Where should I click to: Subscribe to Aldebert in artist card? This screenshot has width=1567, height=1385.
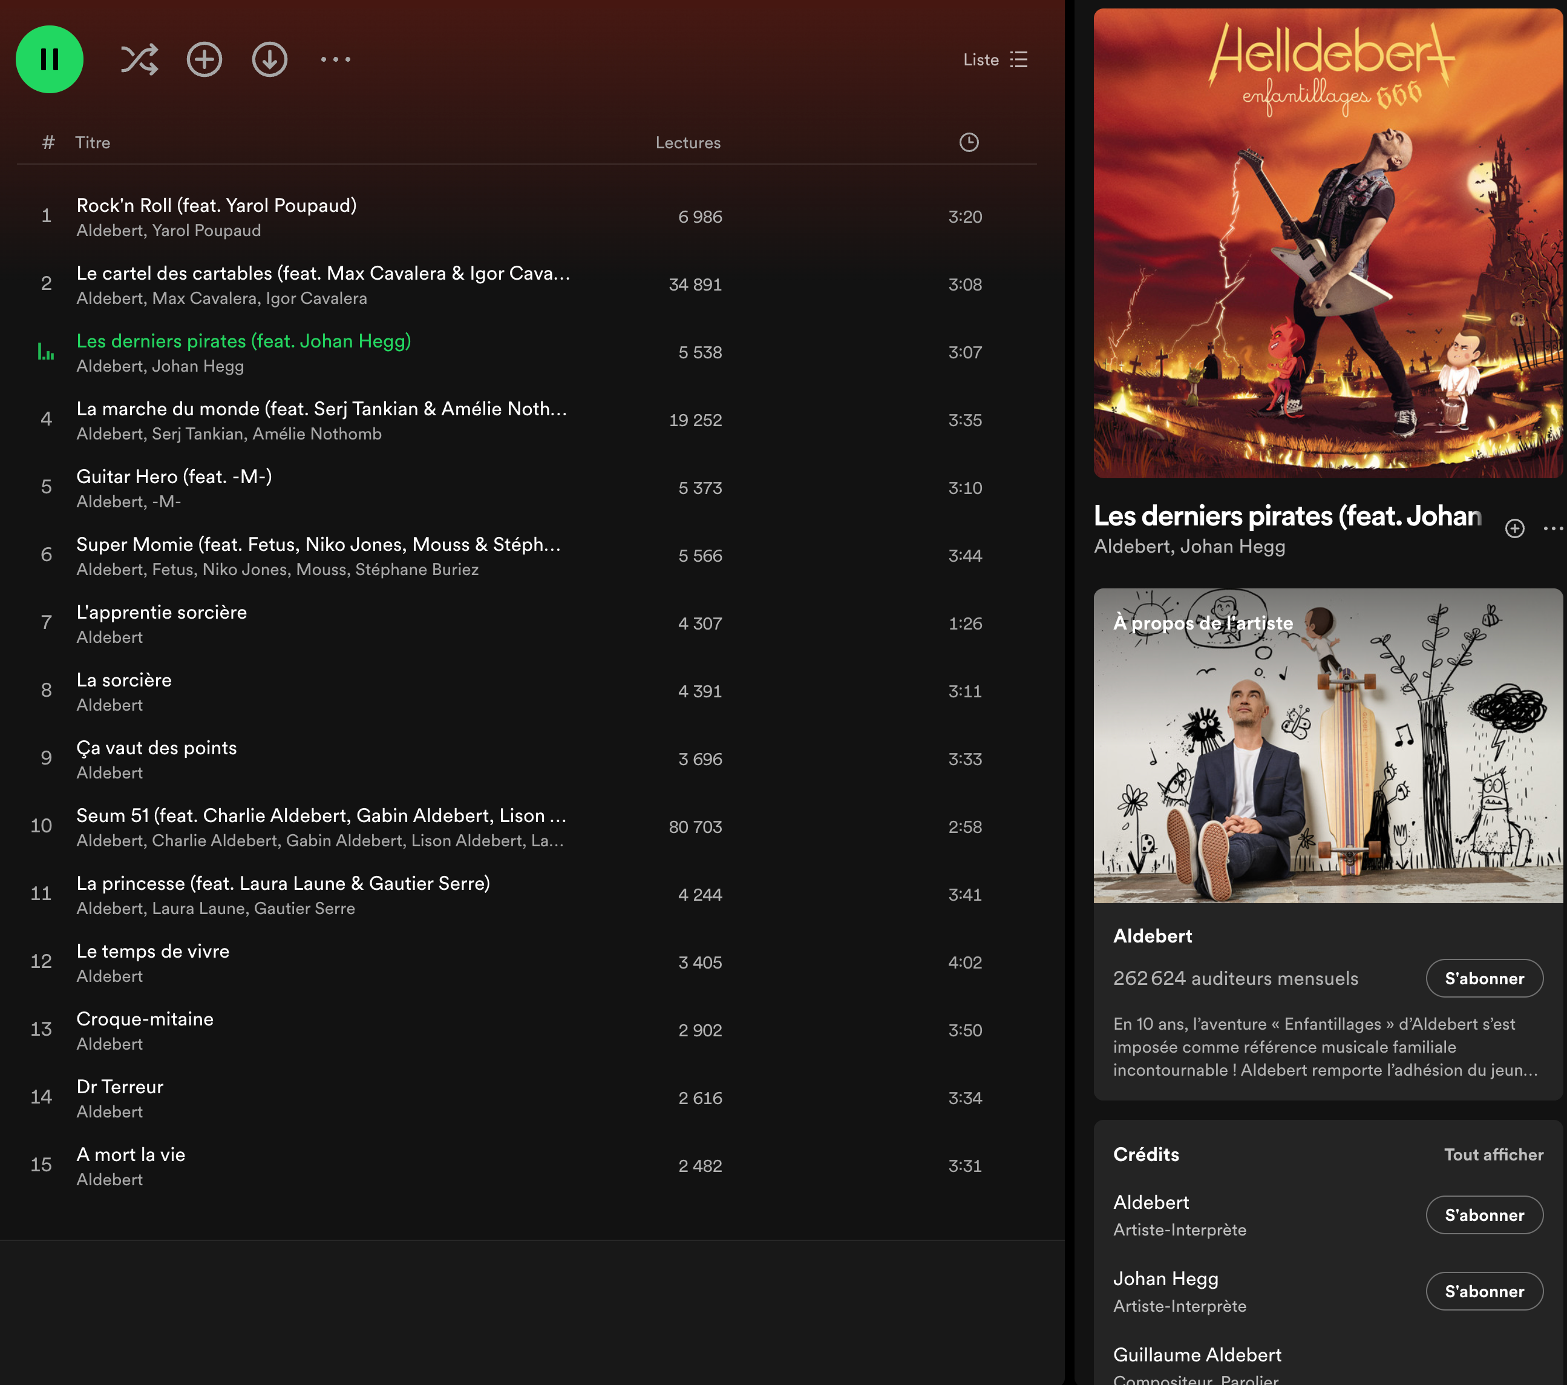[x=1484, y=979]
